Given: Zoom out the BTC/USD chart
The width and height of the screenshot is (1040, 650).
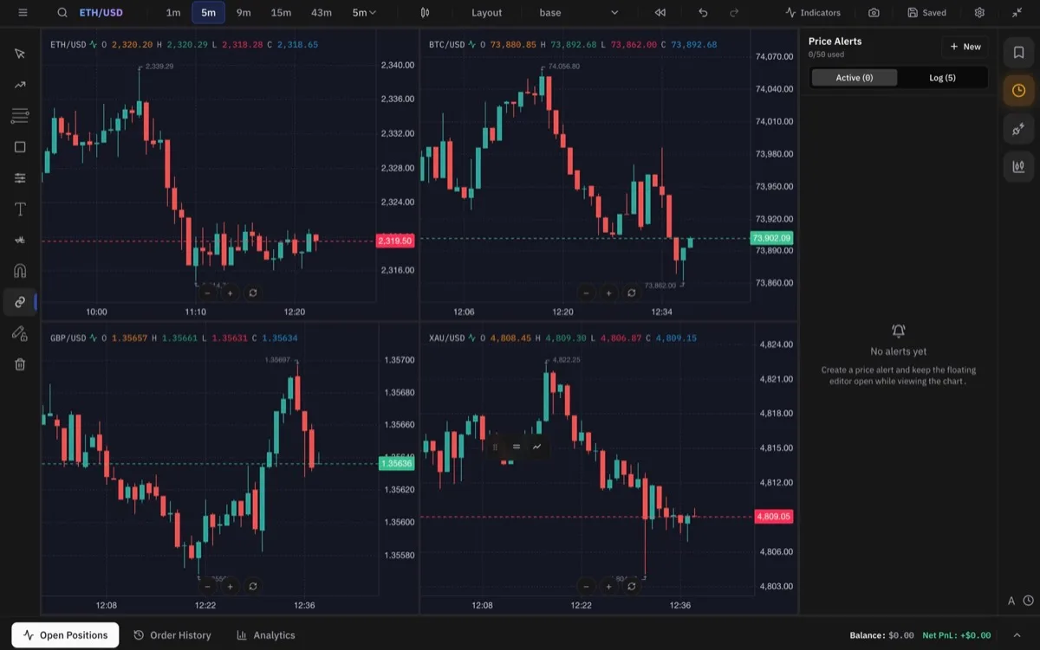Looking at the screenshot, I should (586, 293).
